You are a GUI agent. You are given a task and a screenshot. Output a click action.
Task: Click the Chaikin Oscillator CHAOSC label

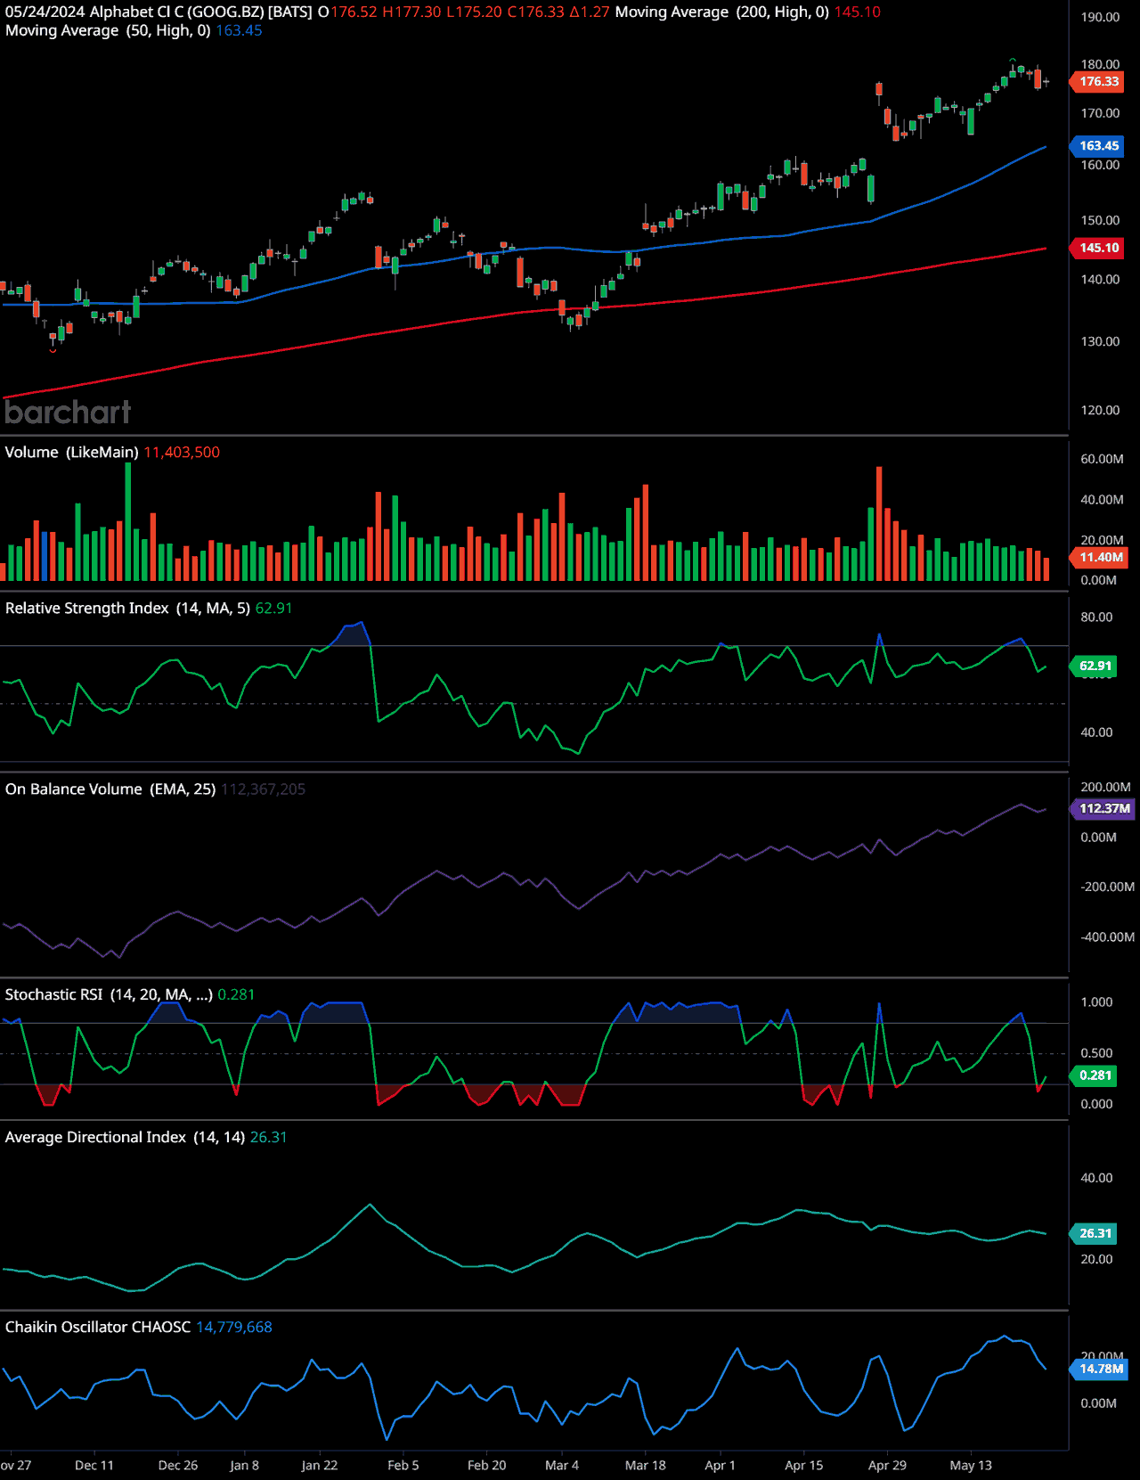(x=97, y=1327)
